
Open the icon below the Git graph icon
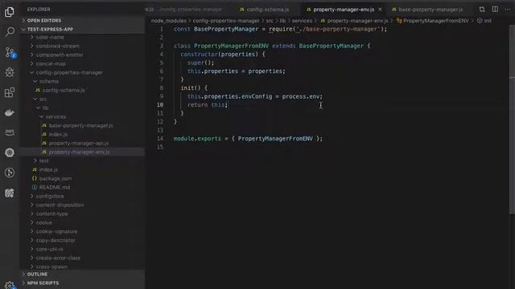click(x=10, y=193)
